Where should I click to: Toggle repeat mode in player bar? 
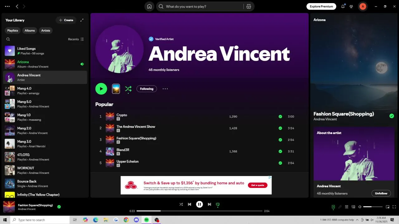pos(218,204)
